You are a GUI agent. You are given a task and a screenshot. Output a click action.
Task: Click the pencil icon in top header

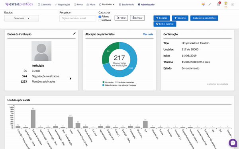pyautogui.click(x=210, y=4)
